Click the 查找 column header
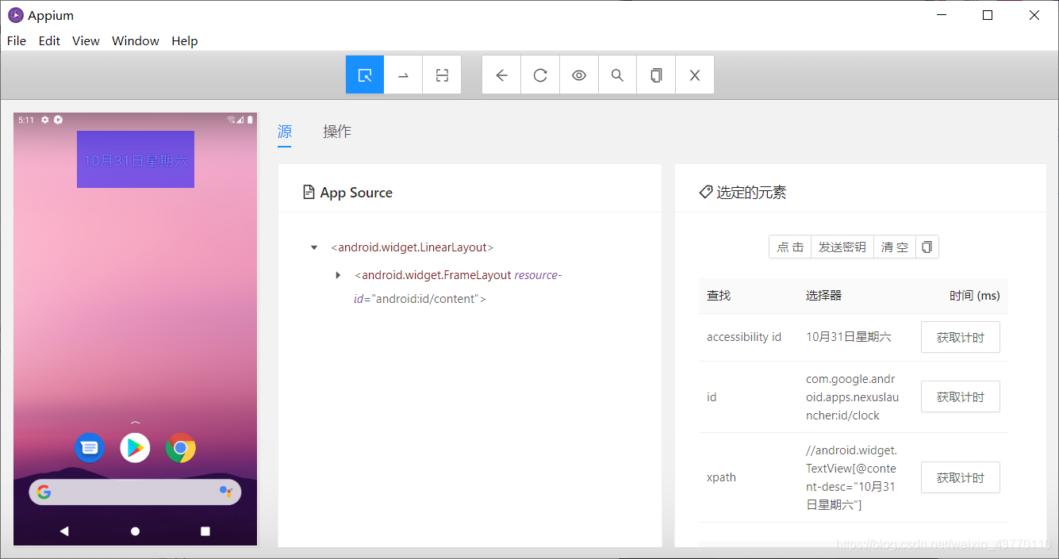Screen dimensions: 1059x559 [719, 295]
